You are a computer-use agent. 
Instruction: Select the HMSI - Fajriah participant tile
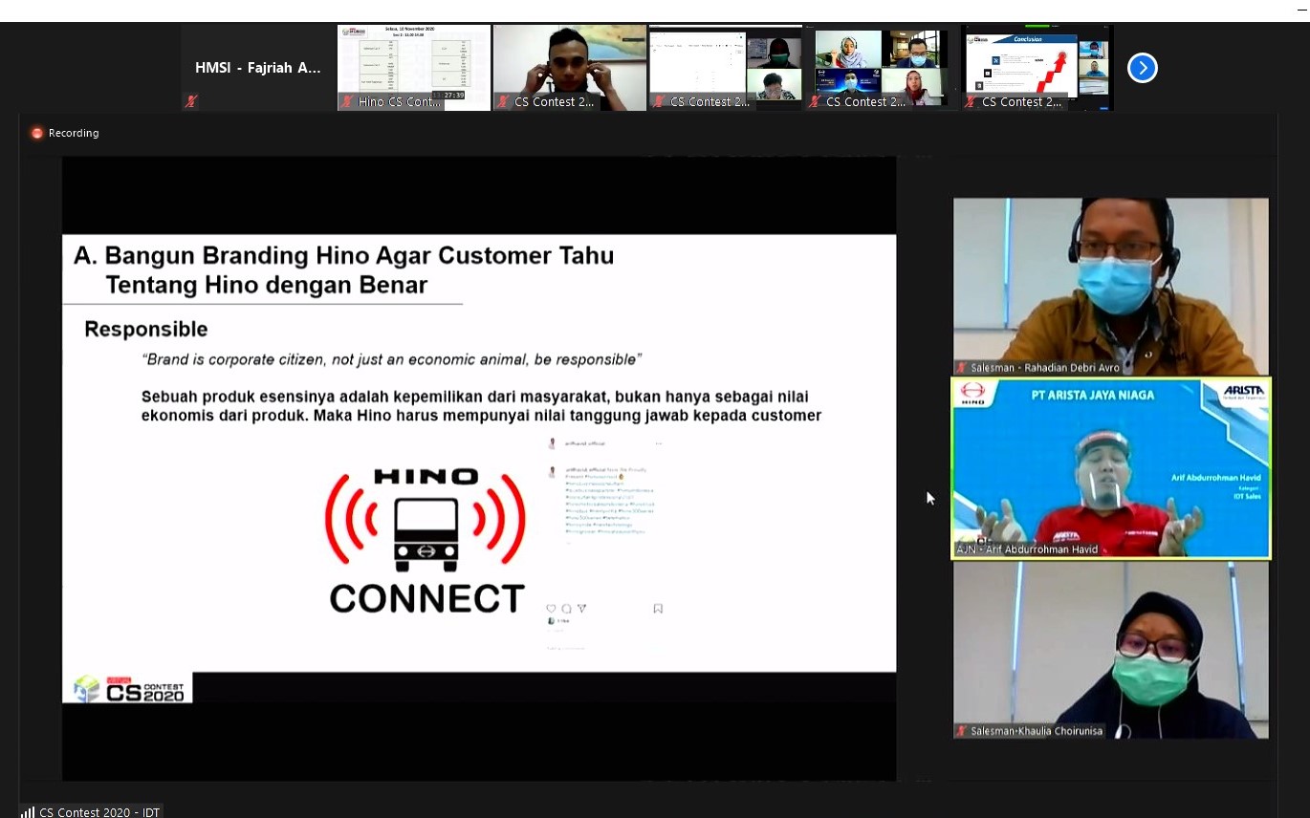[x=257, y=68]
